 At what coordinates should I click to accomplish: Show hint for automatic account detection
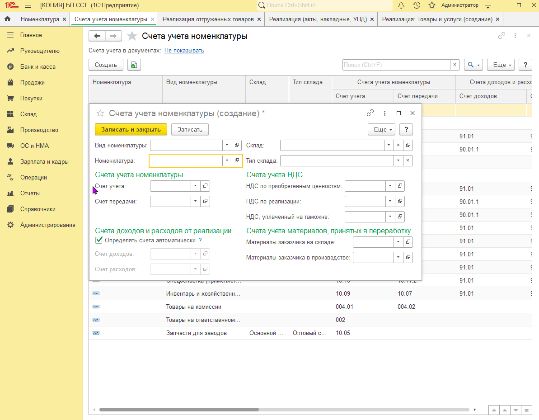[x=200, y=240]
